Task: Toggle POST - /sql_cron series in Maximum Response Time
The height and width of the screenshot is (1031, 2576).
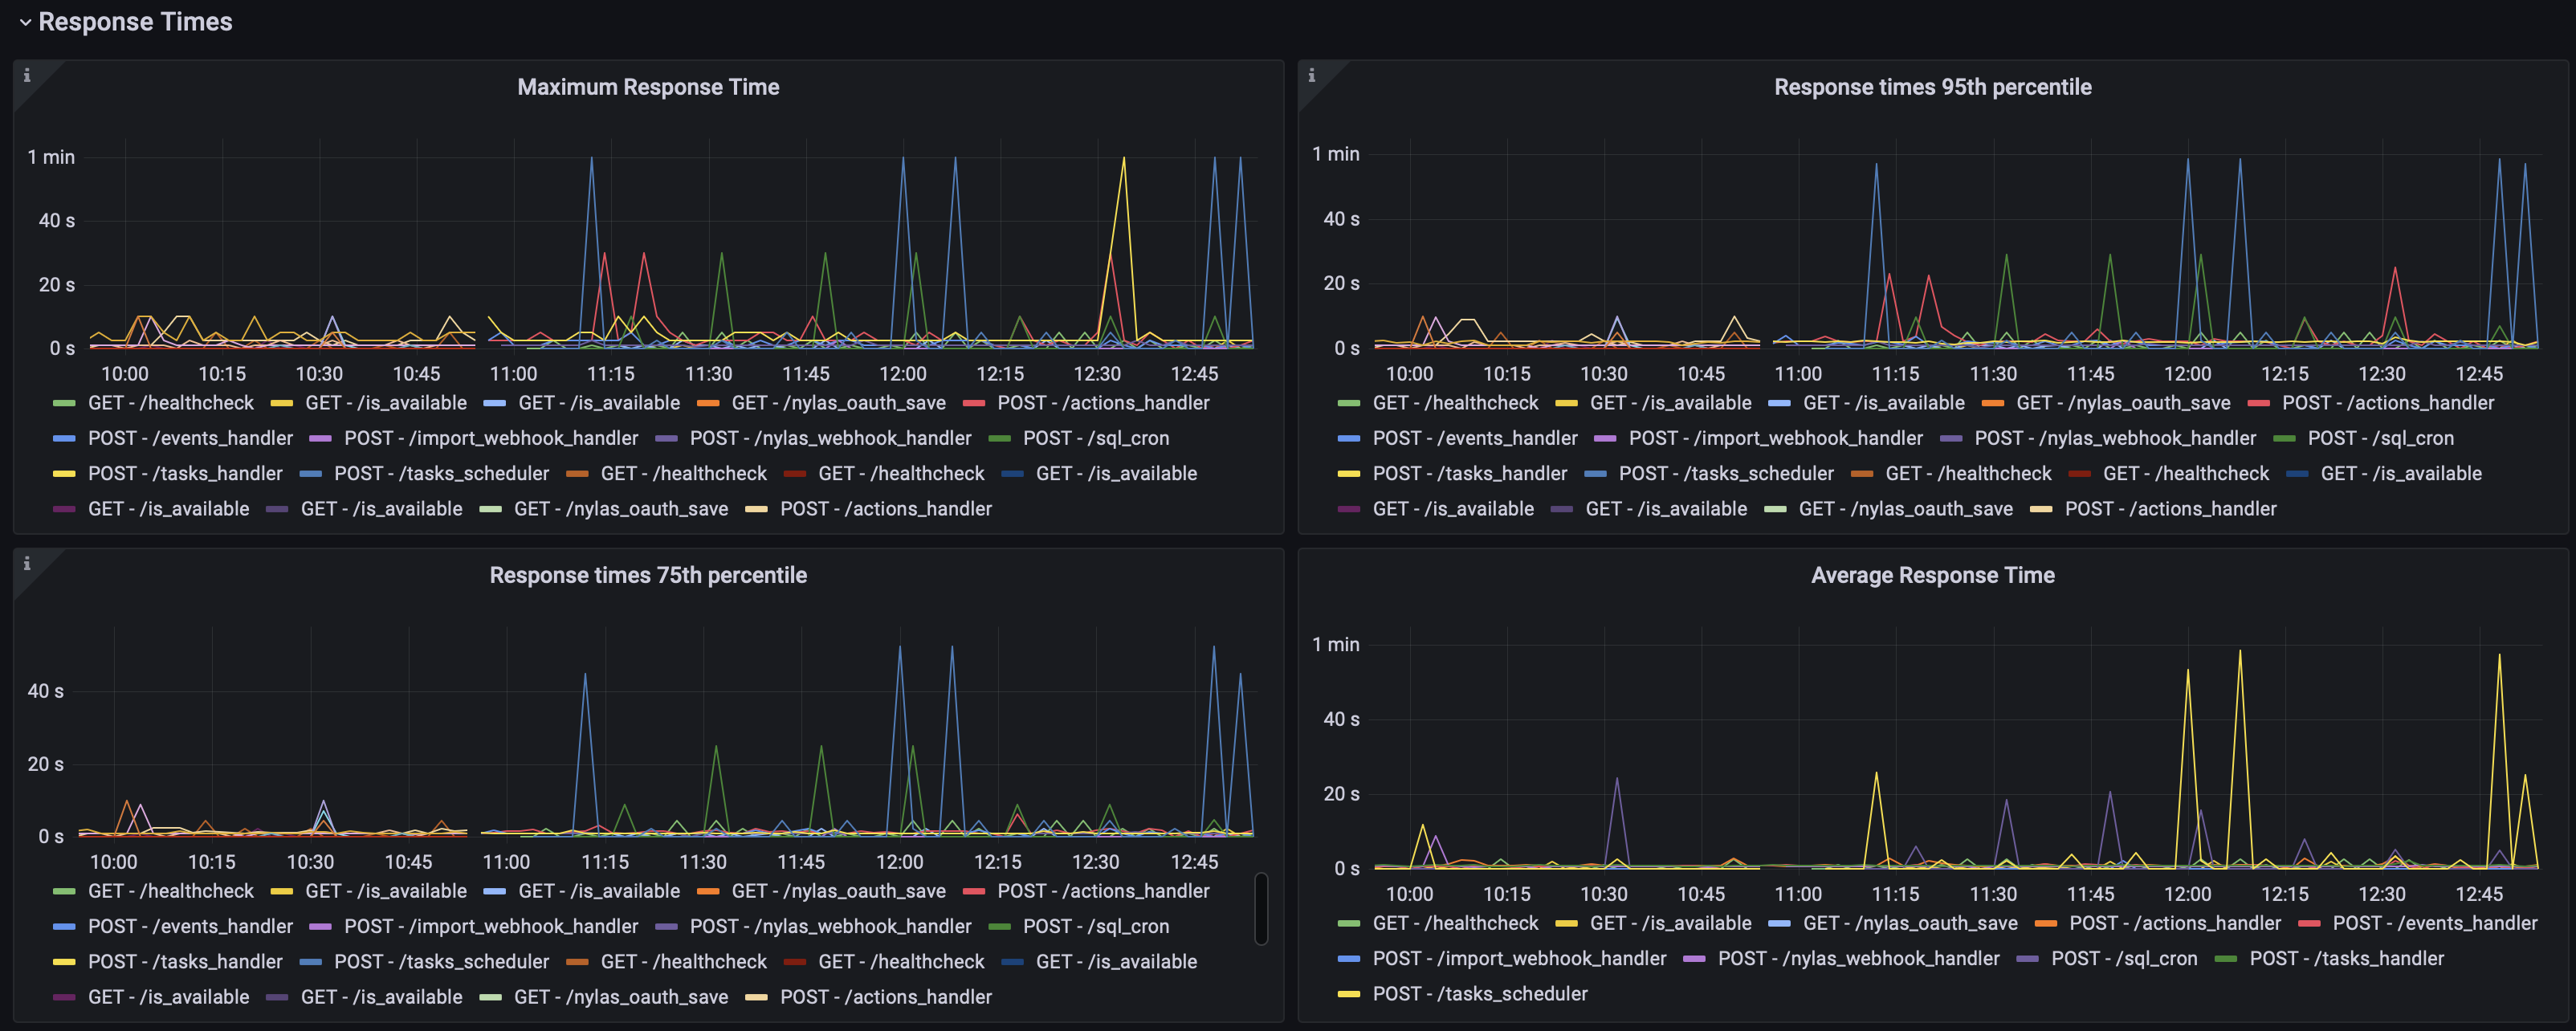Action: (x=1096, y=438)
